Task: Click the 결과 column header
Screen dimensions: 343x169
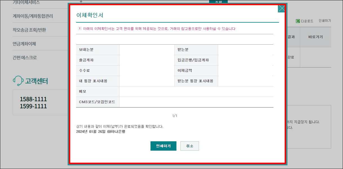Action: 292,37
